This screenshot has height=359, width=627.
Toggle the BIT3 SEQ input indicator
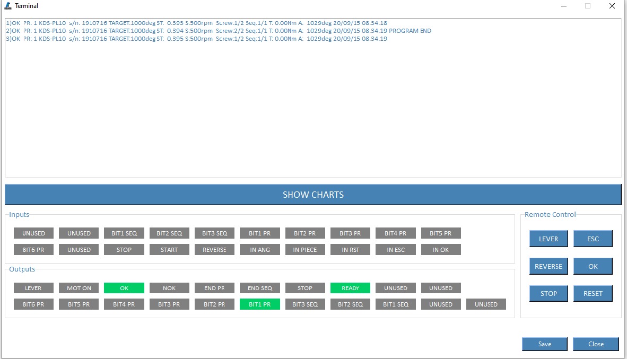214,233
